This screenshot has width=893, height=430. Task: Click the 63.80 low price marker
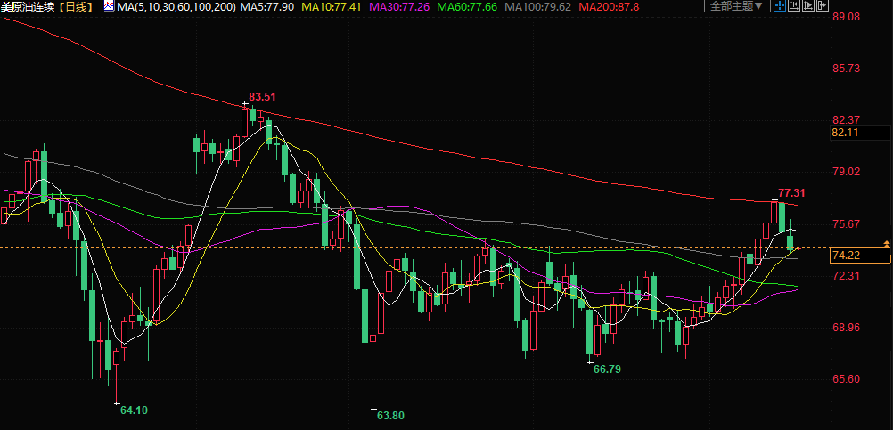click(x=390, y=415)
